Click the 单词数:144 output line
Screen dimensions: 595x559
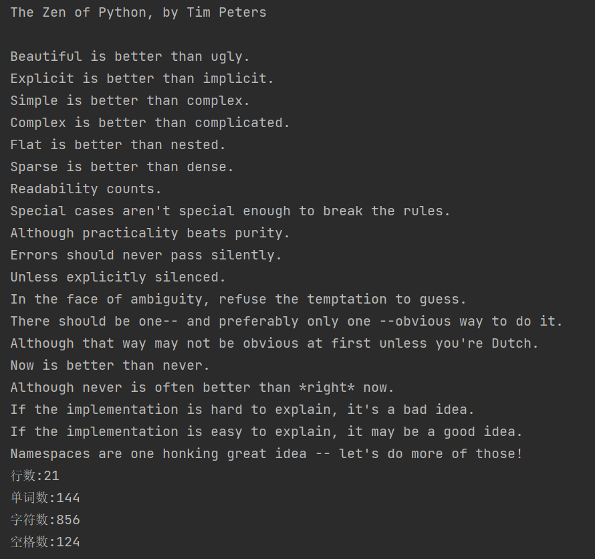[45, 497]
